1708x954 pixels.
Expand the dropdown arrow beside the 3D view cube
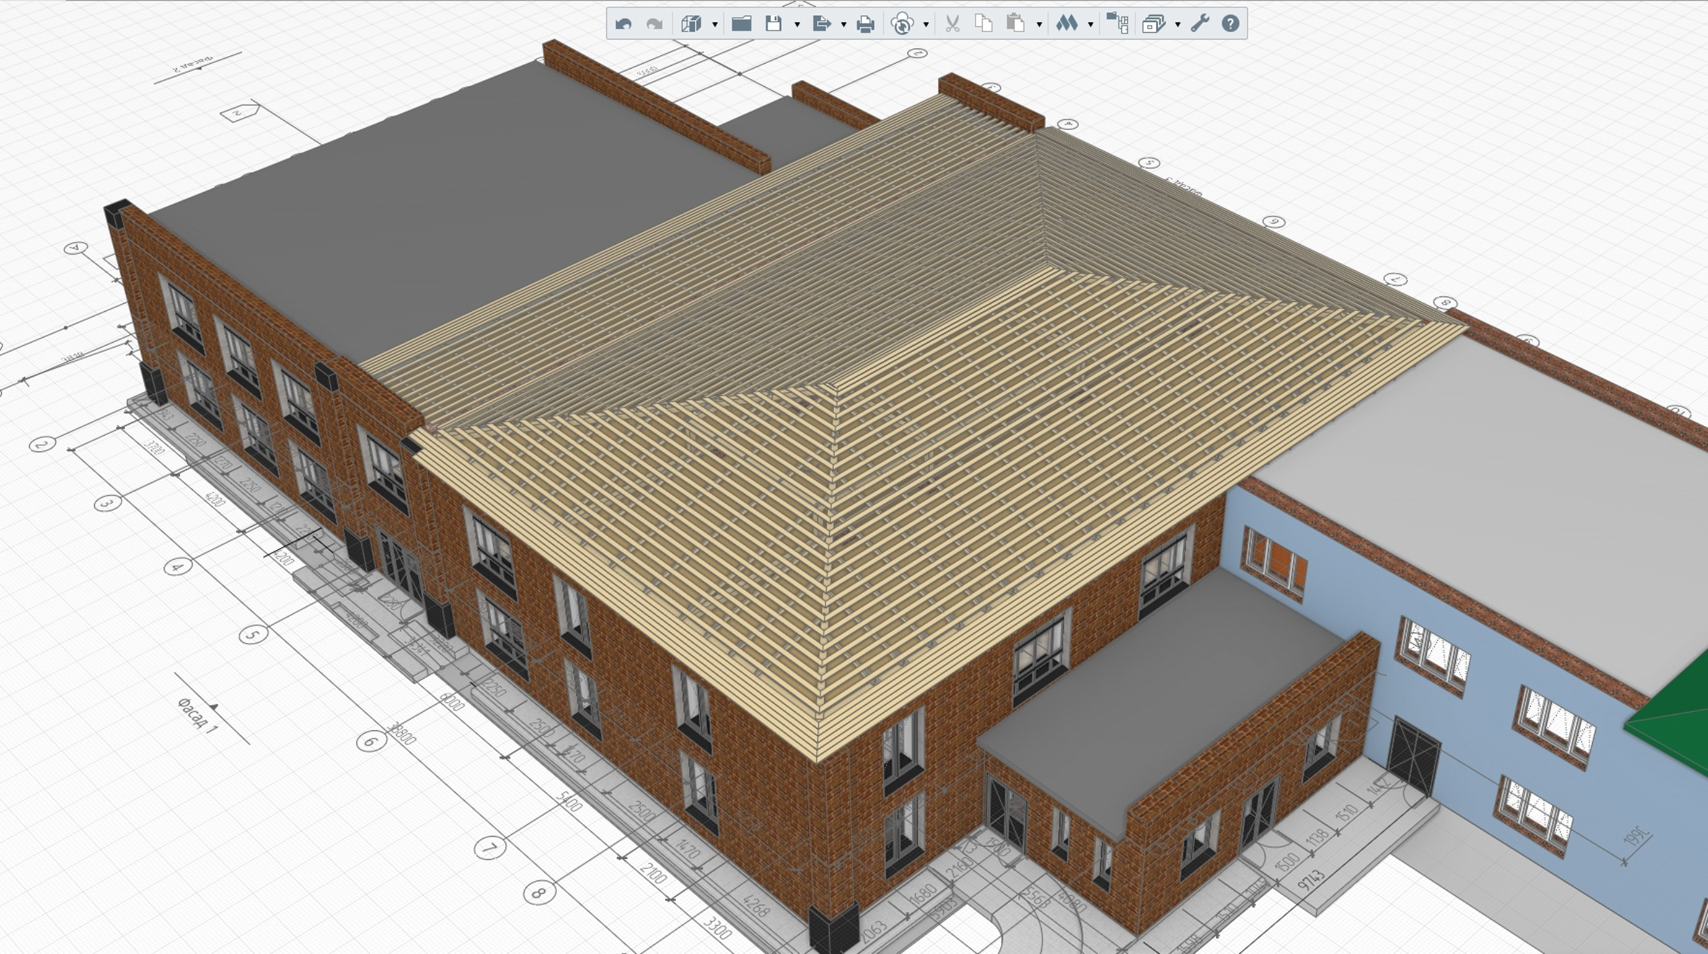[x=715, y=25]
